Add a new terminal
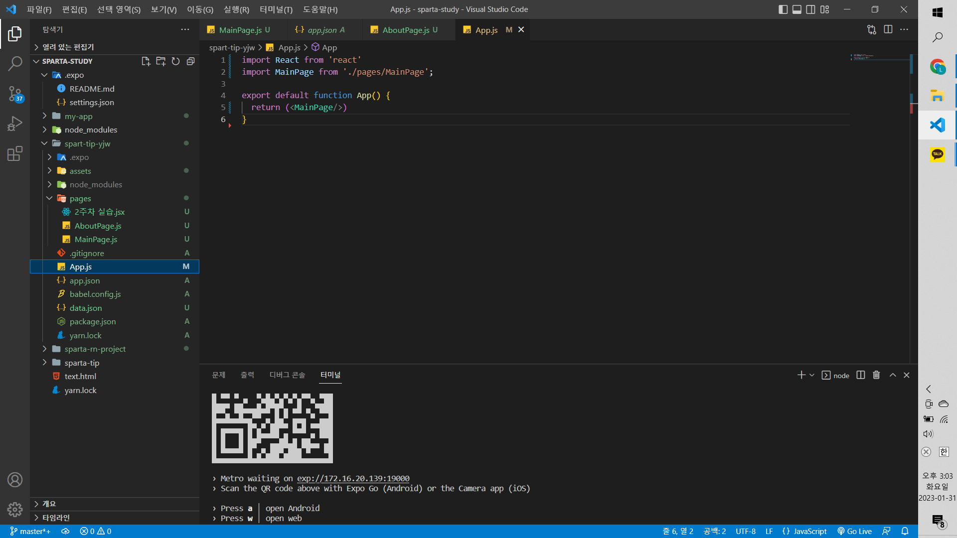This screenshot has width=957, height=538. 801,375
